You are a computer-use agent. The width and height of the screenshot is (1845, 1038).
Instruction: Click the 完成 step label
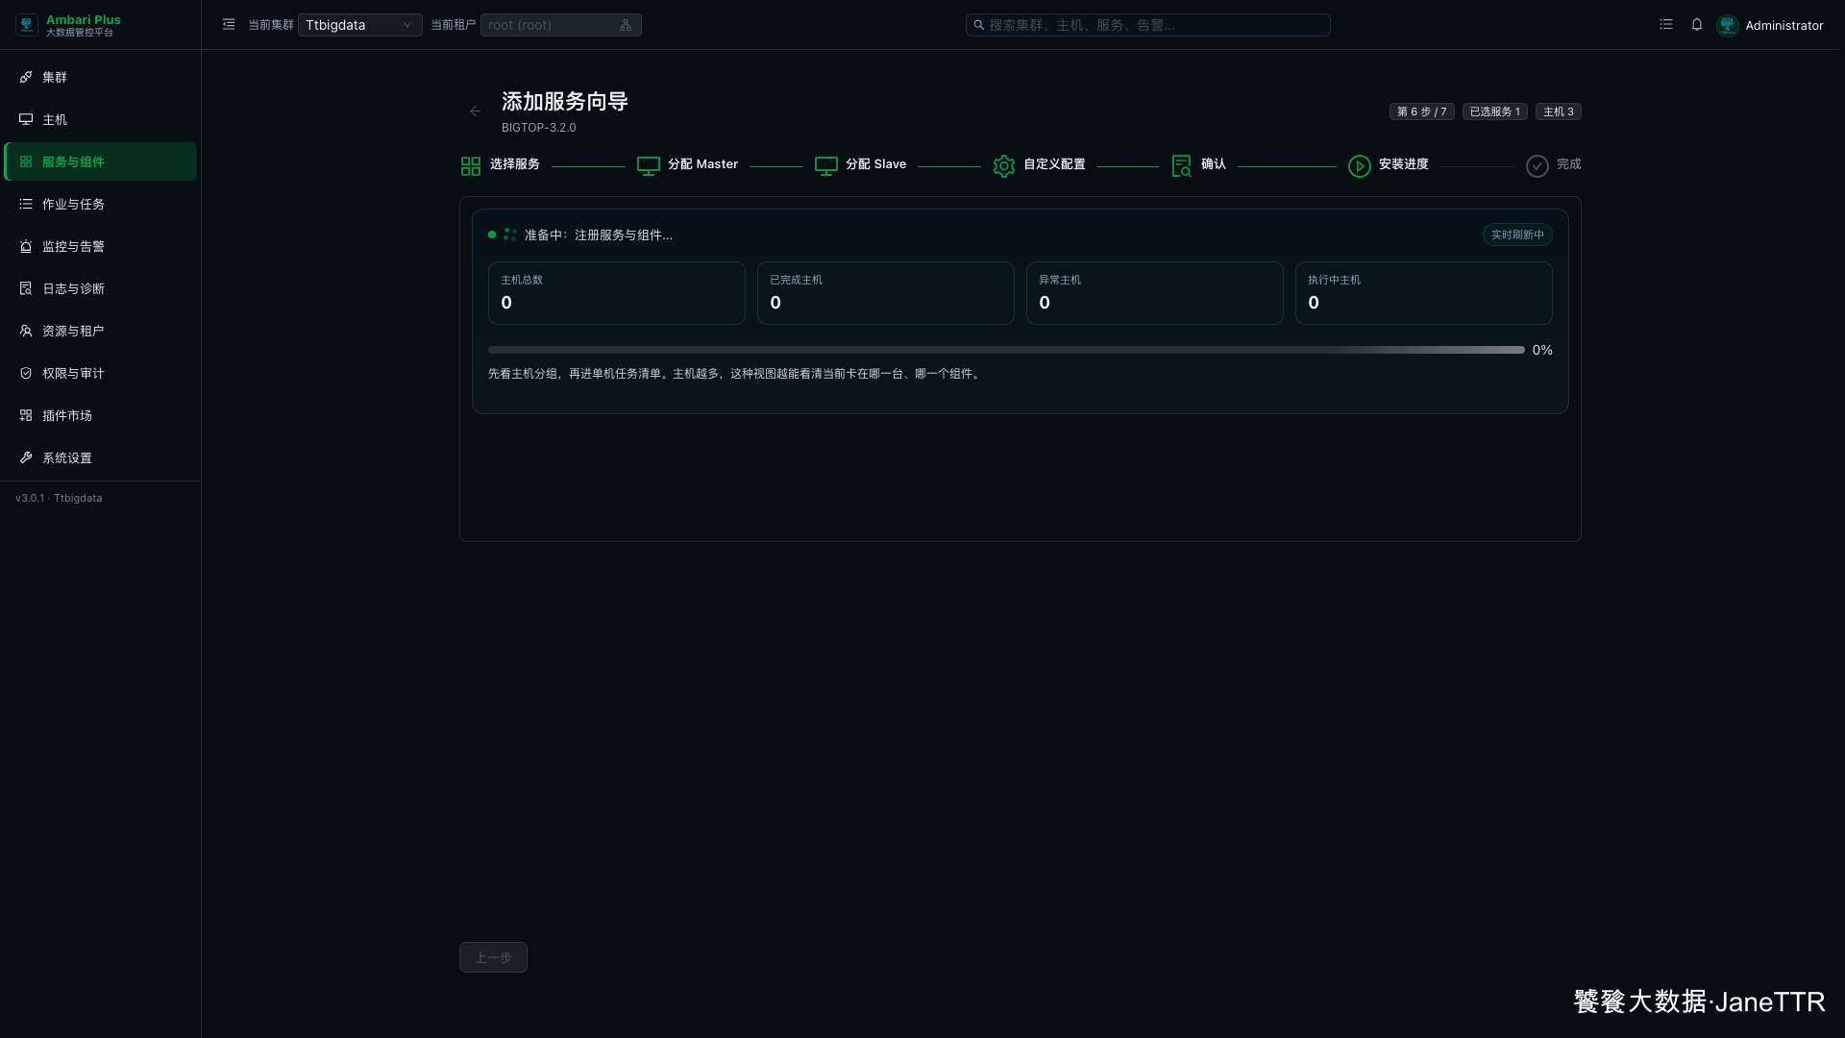[1569, 164]
